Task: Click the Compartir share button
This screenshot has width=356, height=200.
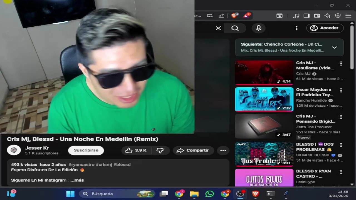Action: 193,150
